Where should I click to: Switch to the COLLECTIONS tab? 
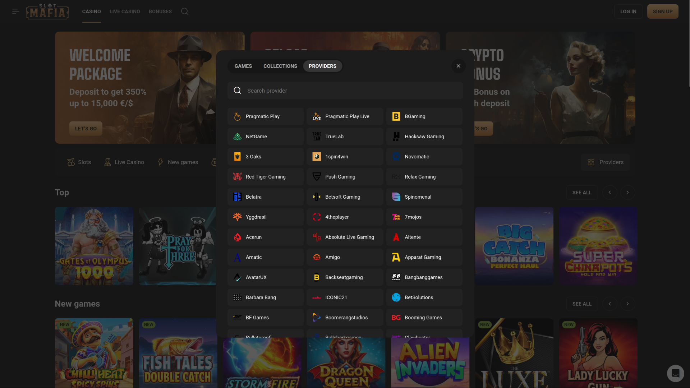point(280,66)
